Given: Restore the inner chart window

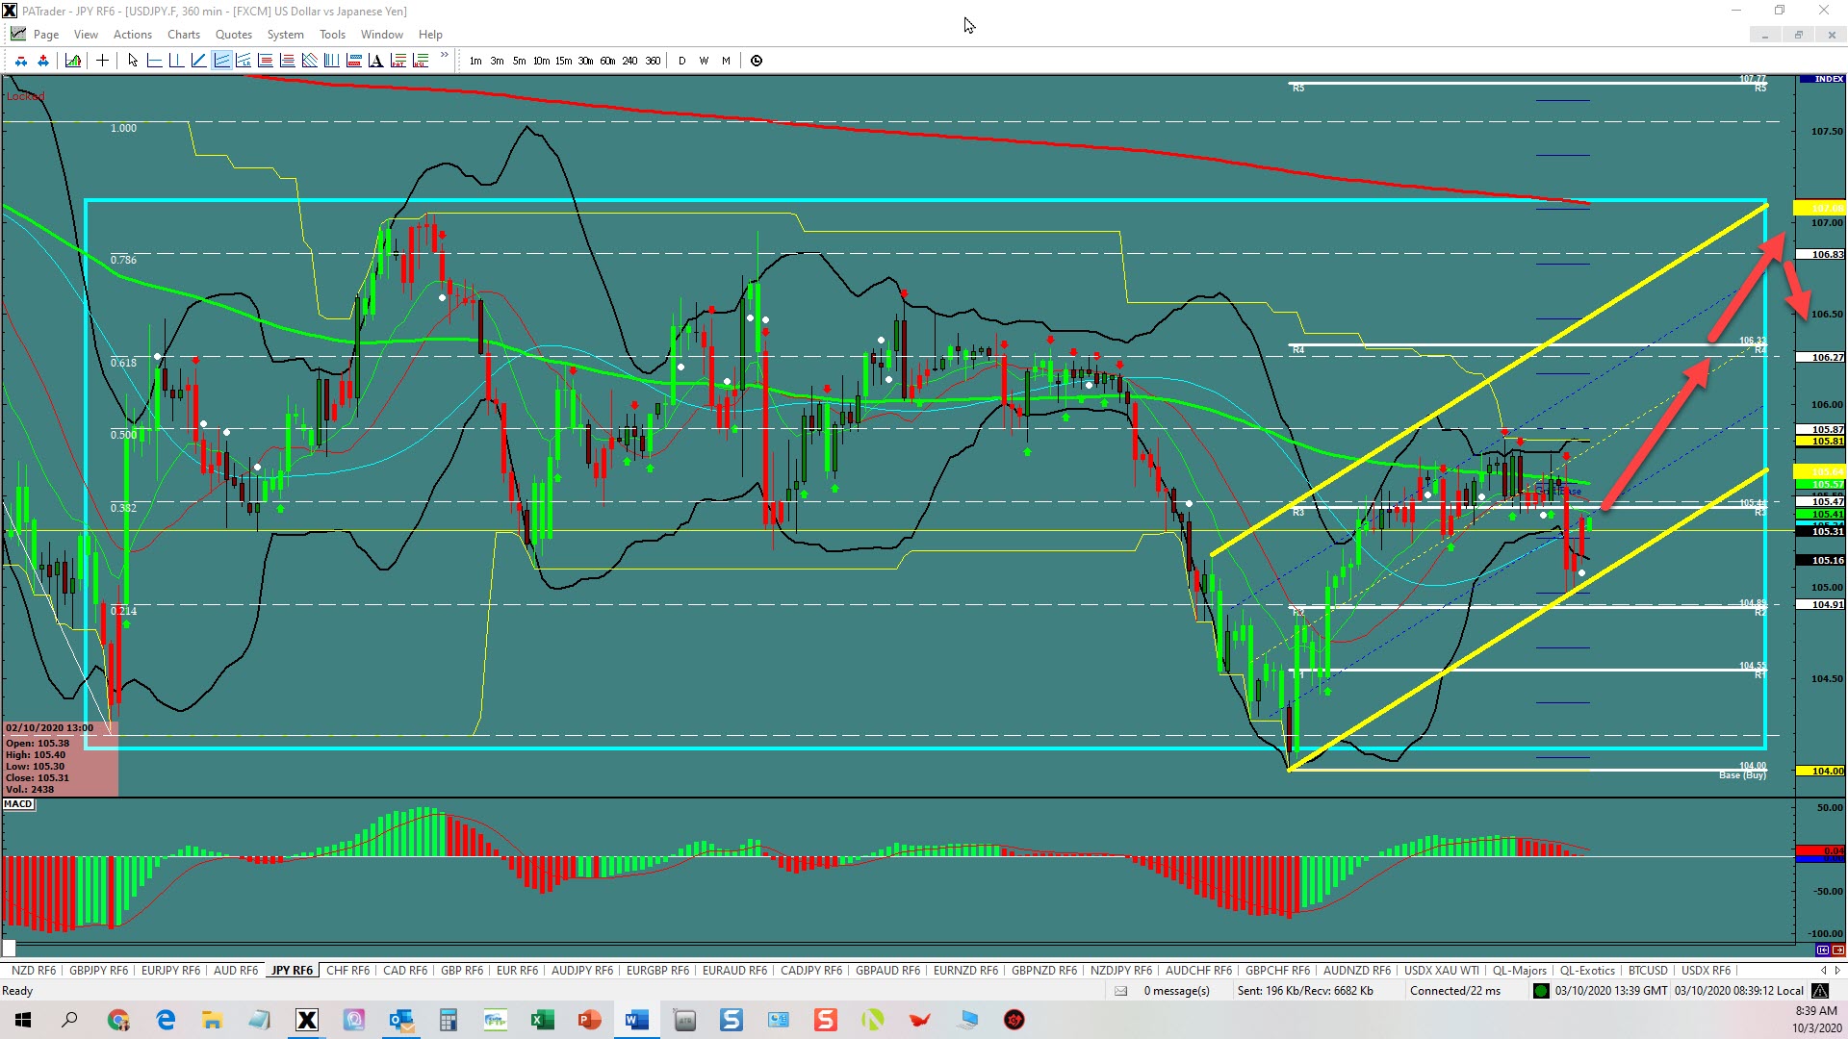Looking at the screenshot, I should pos(1798,35).
